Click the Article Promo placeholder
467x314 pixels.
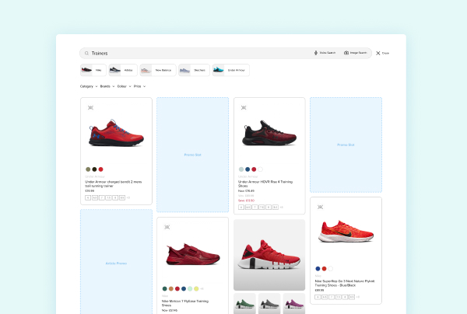tap(116, 263)
